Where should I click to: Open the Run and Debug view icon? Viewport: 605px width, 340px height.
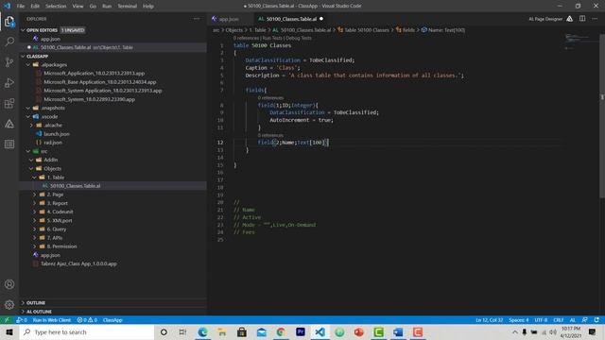[x=9, y=82]
